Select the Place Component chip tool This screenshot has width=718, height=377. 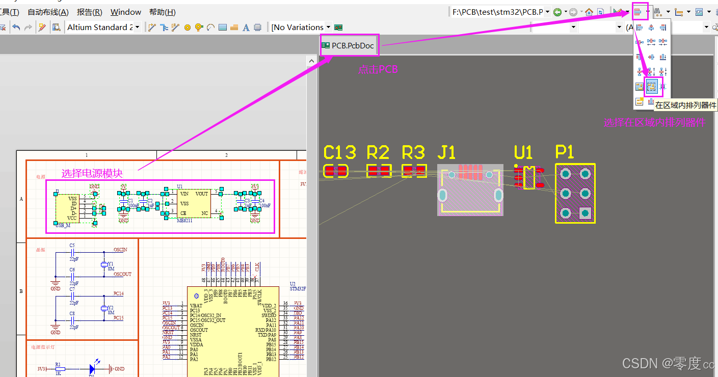[x=258, y=27]
